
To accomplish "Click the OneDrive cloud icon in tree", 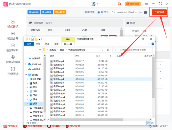I will [x=30, y=64].
